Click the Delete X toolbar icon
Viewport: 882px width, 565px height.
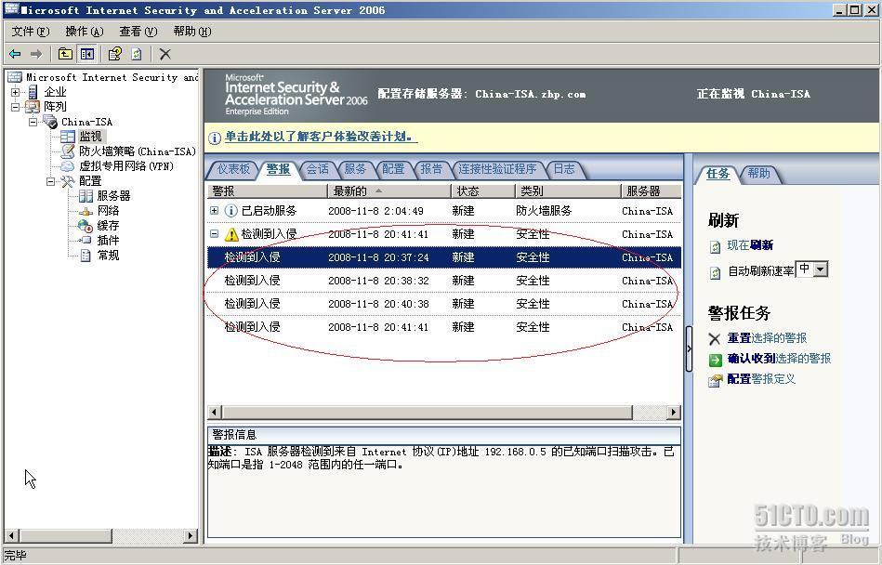(165, 54)
